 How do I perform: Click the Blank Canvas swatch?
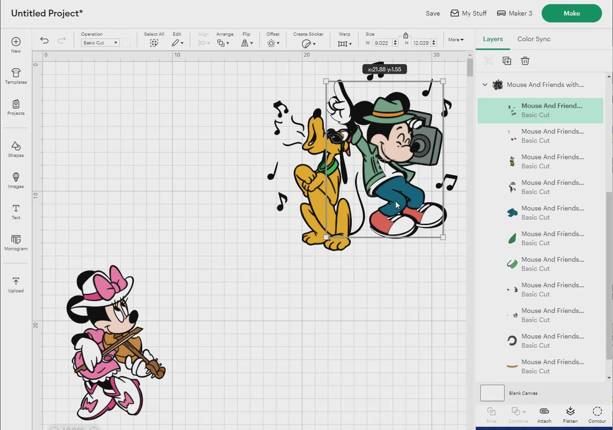pyautogui.click(x=492, y=393)
